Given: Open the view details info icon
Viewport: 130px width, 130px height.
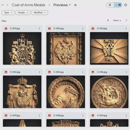Looking at the screenshot, I should [126, 5].
